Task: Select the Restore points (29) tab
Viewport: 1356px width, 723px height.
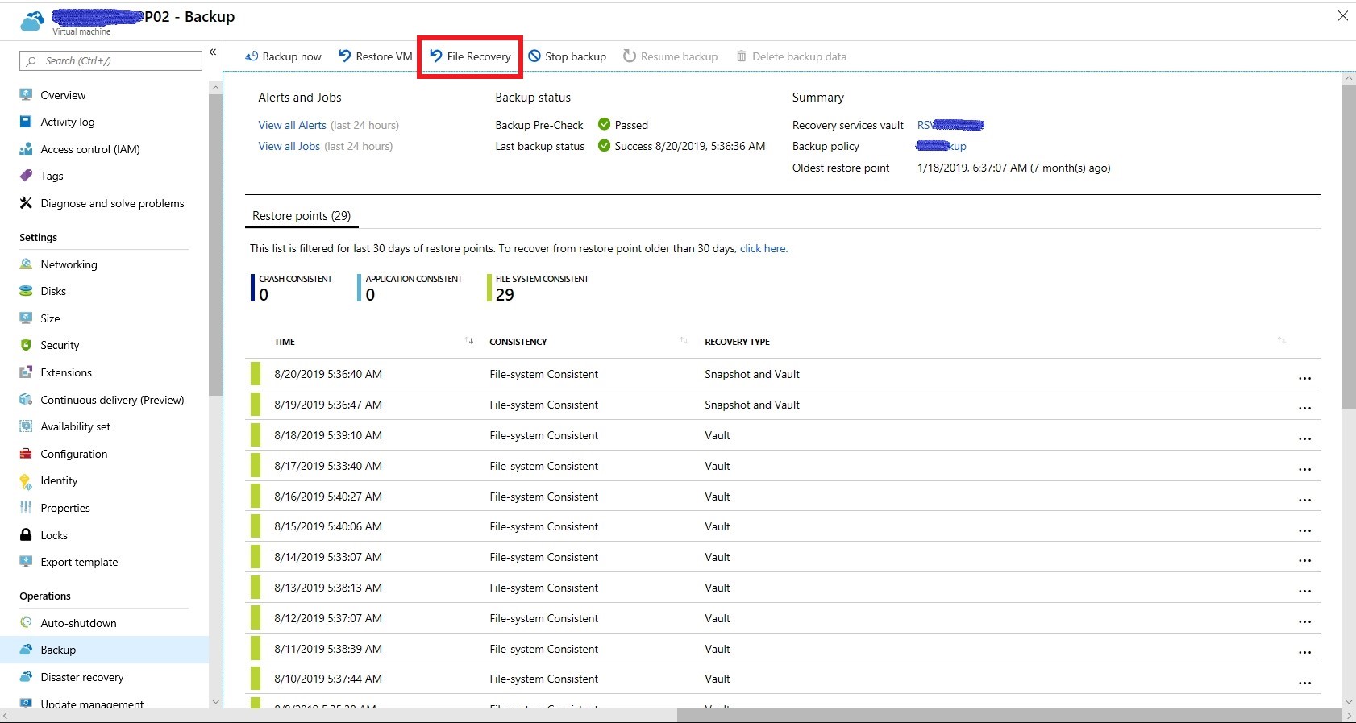Action: 302,216
